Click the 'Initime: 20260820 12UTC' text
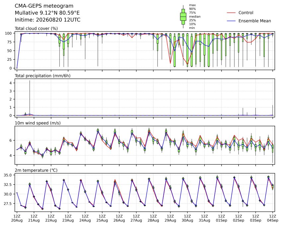Viewport: 282px width, 226px height. point(47,20)
